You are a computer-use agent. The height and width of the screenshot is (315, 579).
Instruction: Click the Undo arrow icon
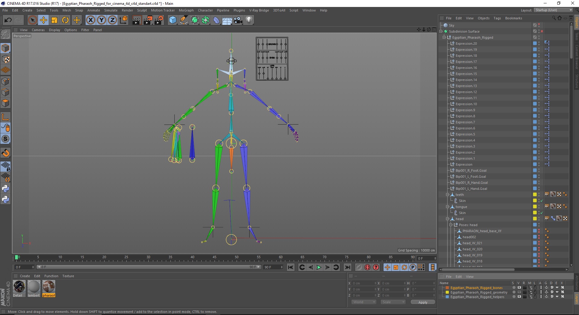(x=8, y=20)
